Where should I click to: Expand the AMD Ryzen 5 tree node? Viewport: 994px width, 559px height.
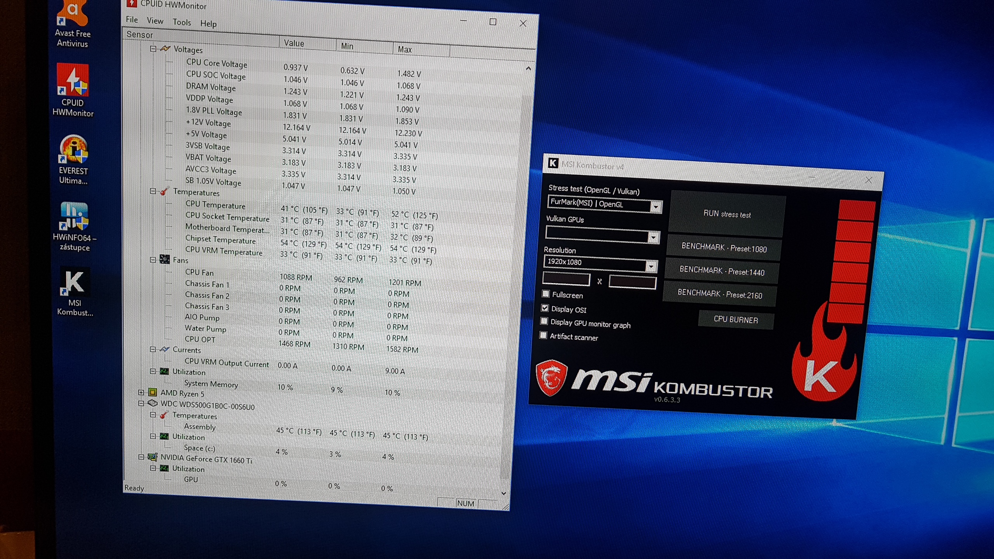[x=141, y=392]
